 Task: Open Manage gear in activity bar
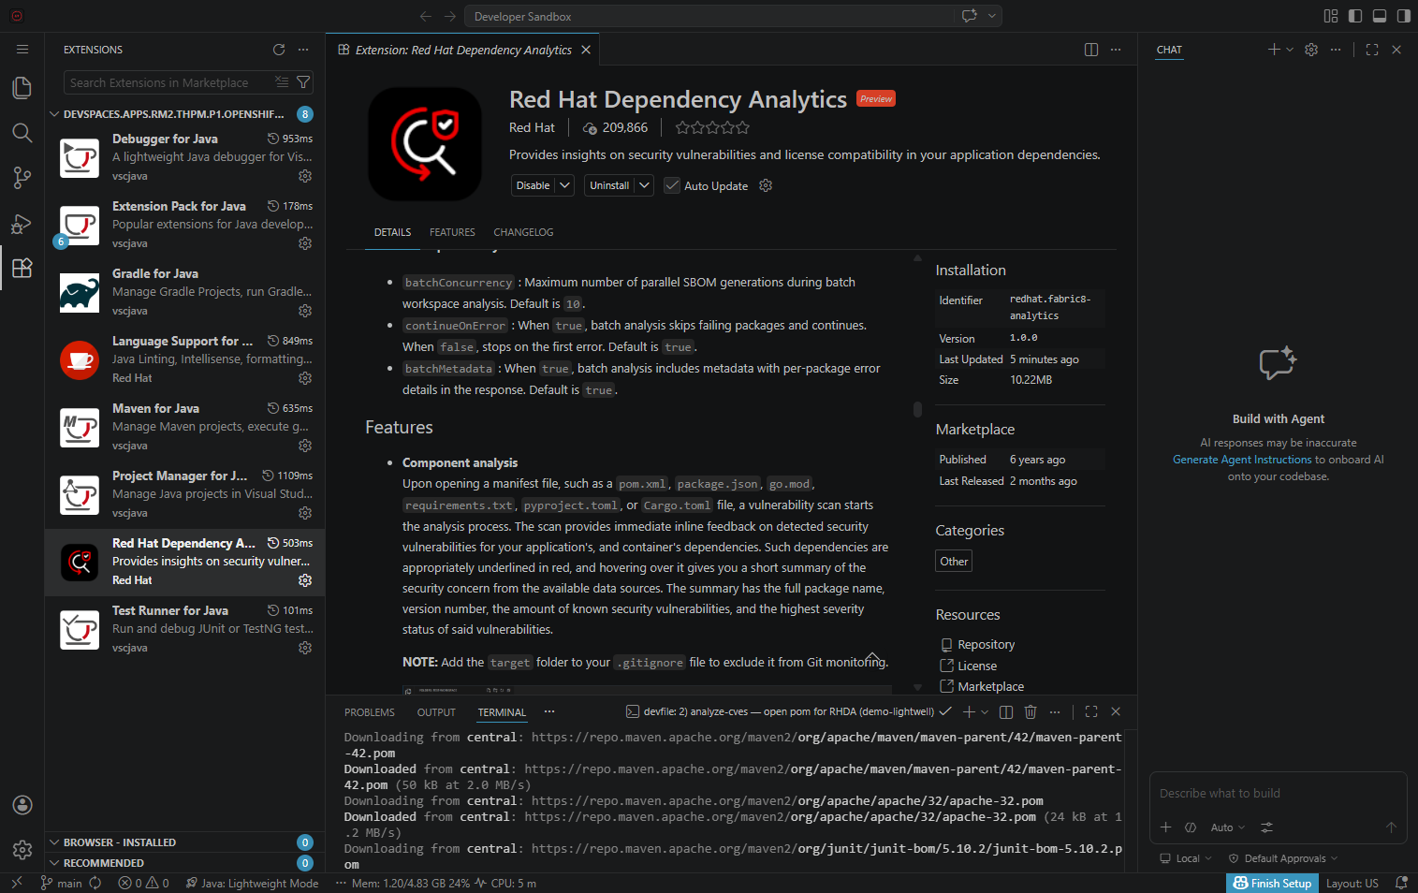22,850
